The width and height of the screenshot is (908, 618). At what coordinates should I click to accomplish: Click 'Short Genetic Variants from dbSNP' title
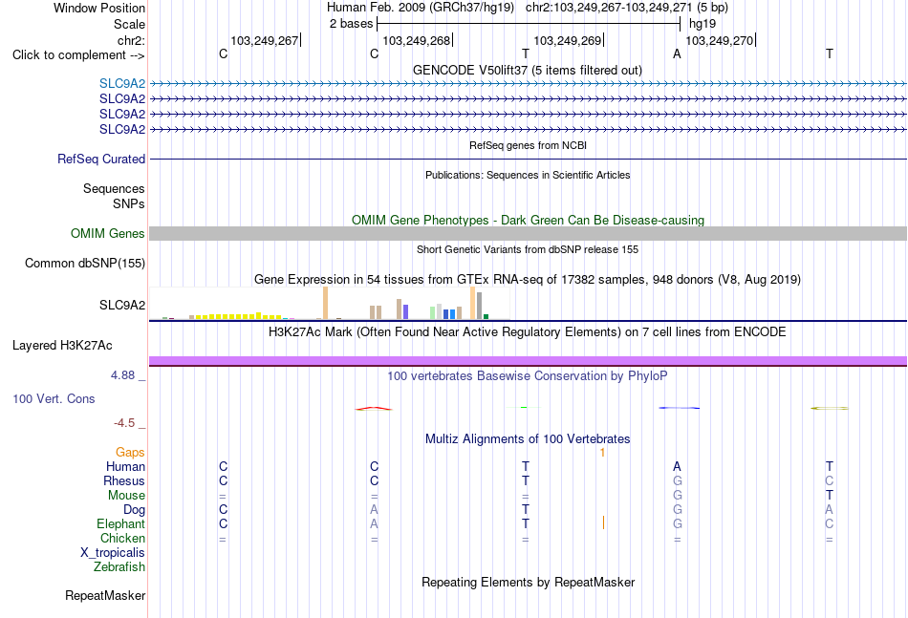(x=528, y=249)
